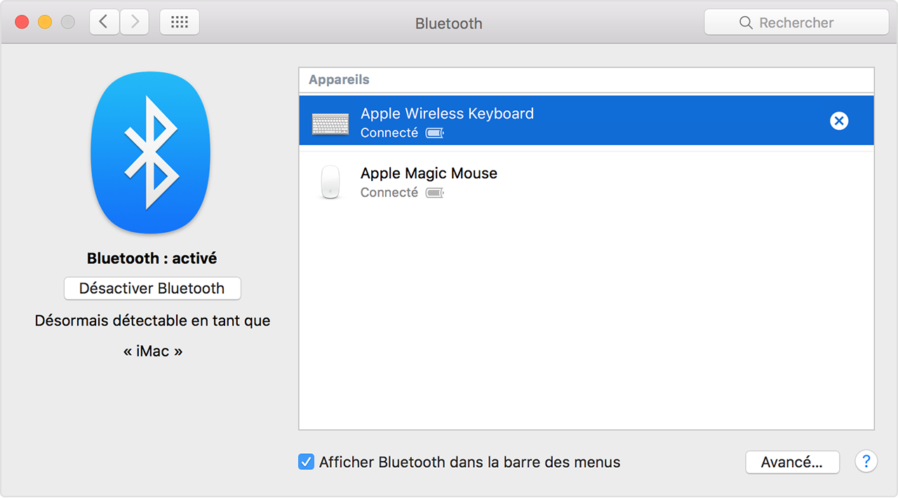Image resolution: width=898 pixels, height=498 pixels.
Task: Click the « iMac » computer name
Action: (153, 351)
